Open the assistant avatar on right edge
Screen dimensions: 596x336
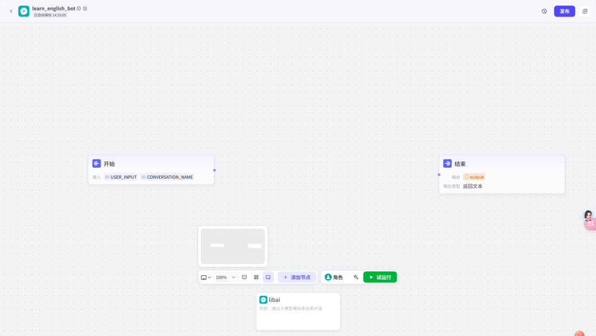coord(588,215)
